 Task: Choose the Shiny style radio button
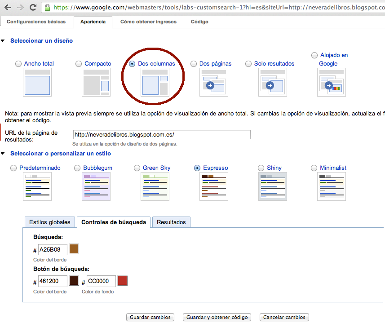[261, 168]
